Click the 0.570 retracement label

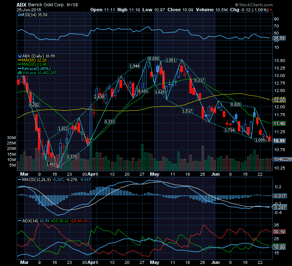(x=72, y=157)
